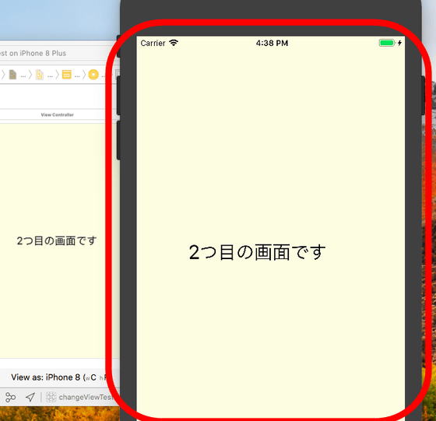Expand the chevron before the View Controller icon
Screen dimensions: 436x421
coord(84,75)
